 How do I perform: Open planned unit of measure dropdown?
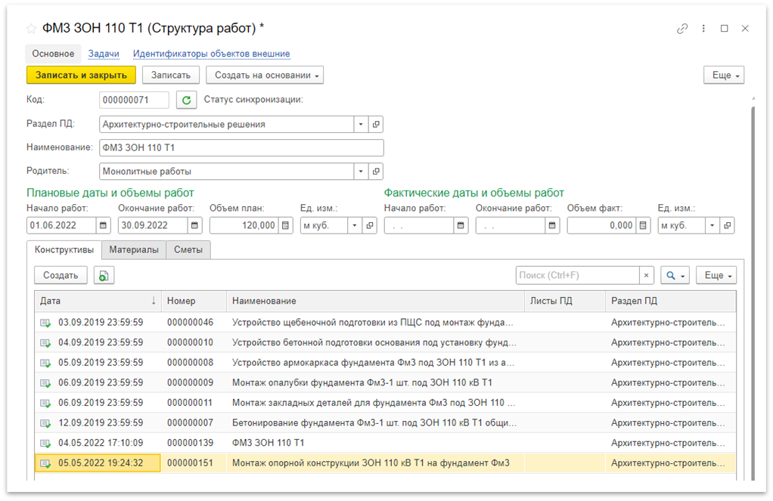tap(355, 225)
